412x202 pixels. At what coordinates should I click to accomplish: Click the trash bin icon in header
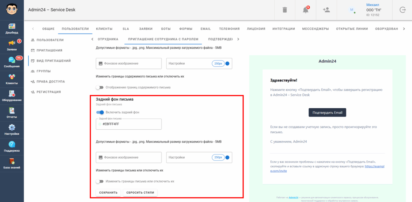(x=285, y=10)
